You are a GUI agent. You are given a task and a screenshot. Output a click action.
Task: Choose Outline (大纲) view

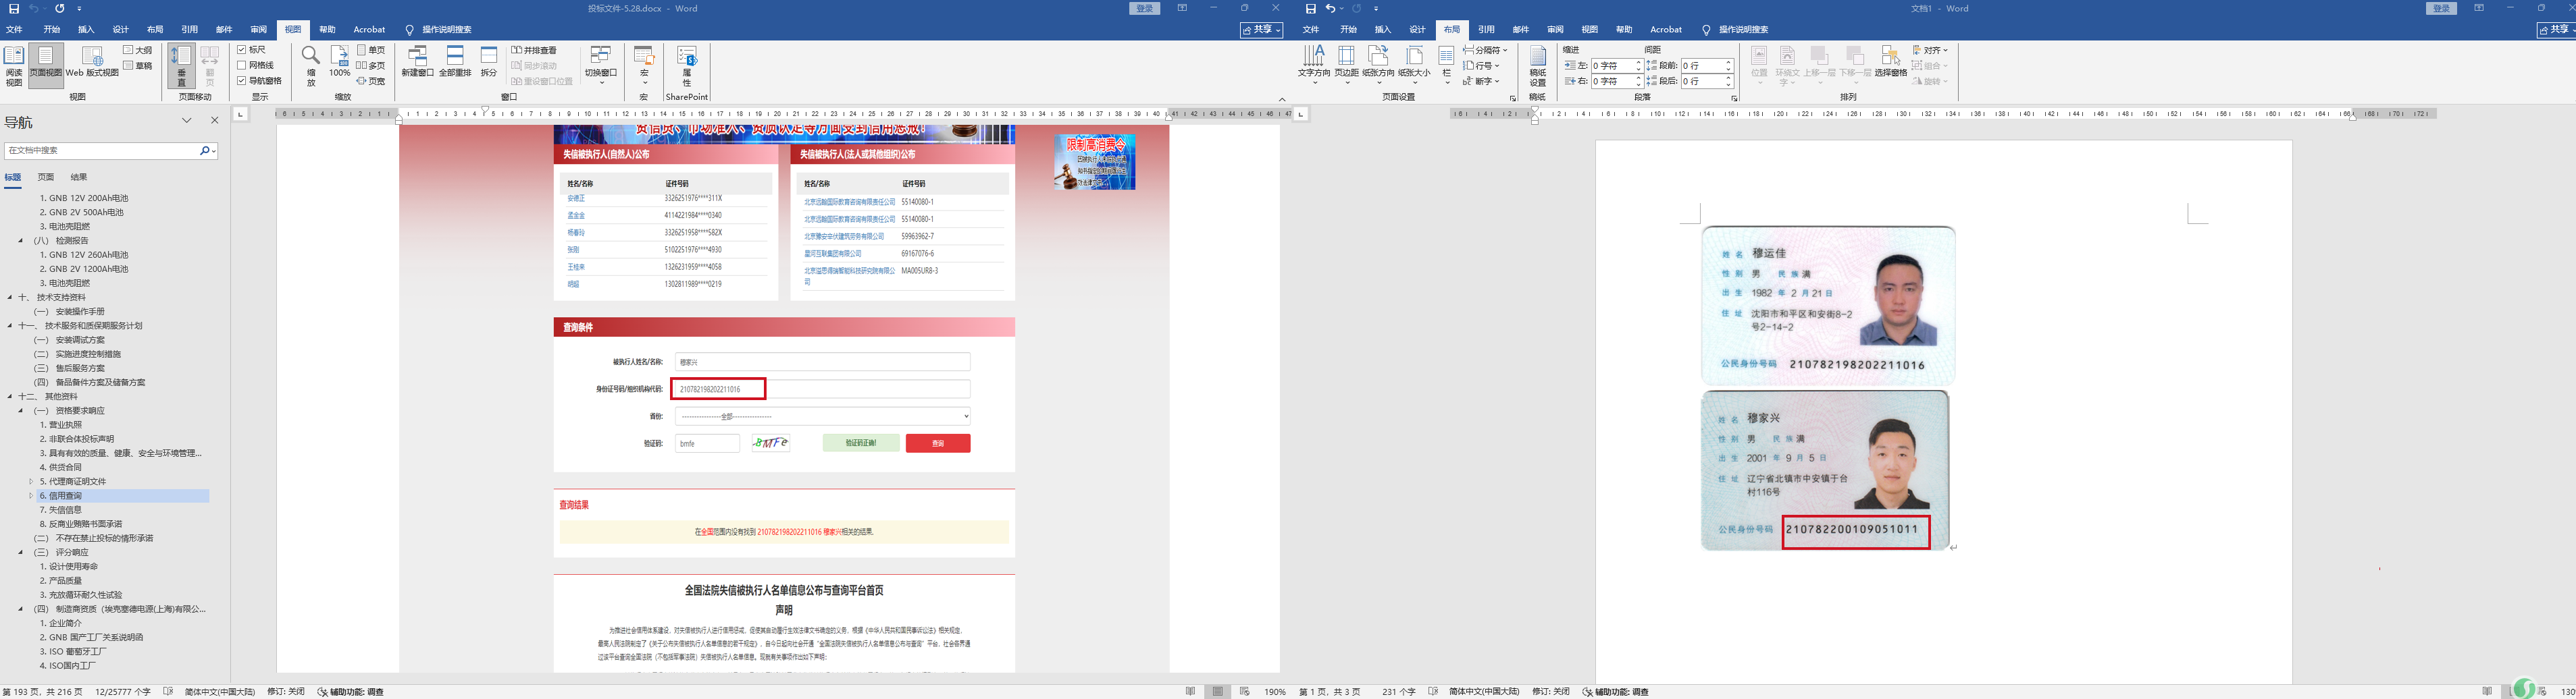(x=138, y=50)
